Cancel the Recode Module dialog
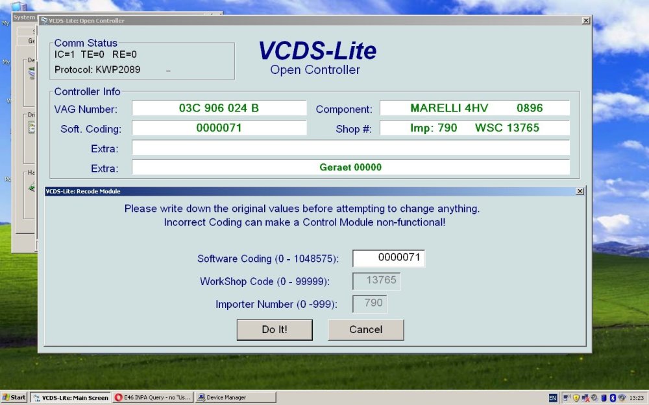Image resolution: width=649 pixels, height=405 pixels. [366, 330]
